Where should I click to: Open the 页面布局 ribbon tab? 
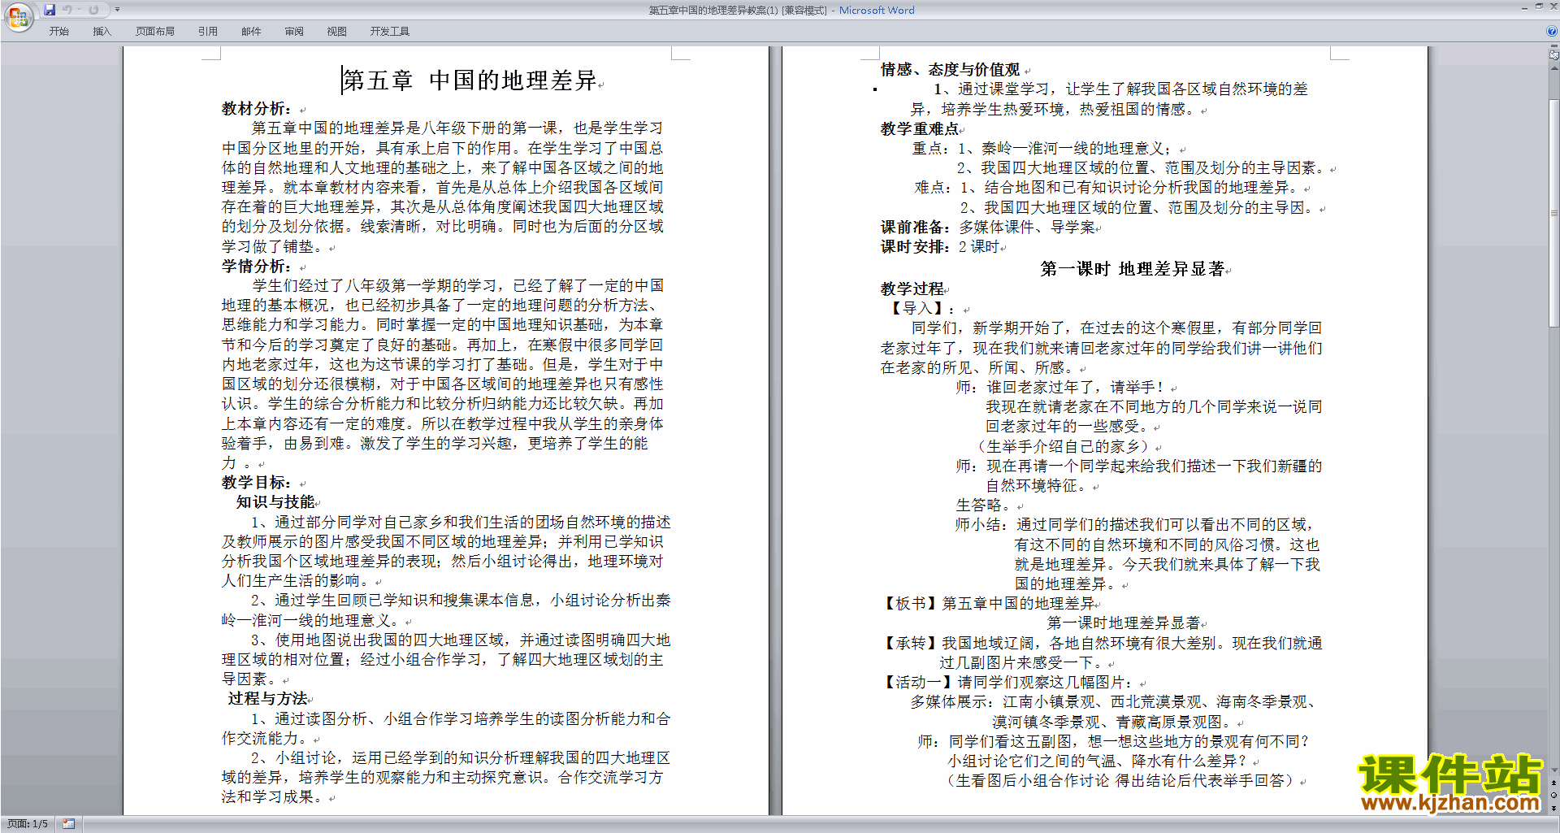tap(154, 32)
